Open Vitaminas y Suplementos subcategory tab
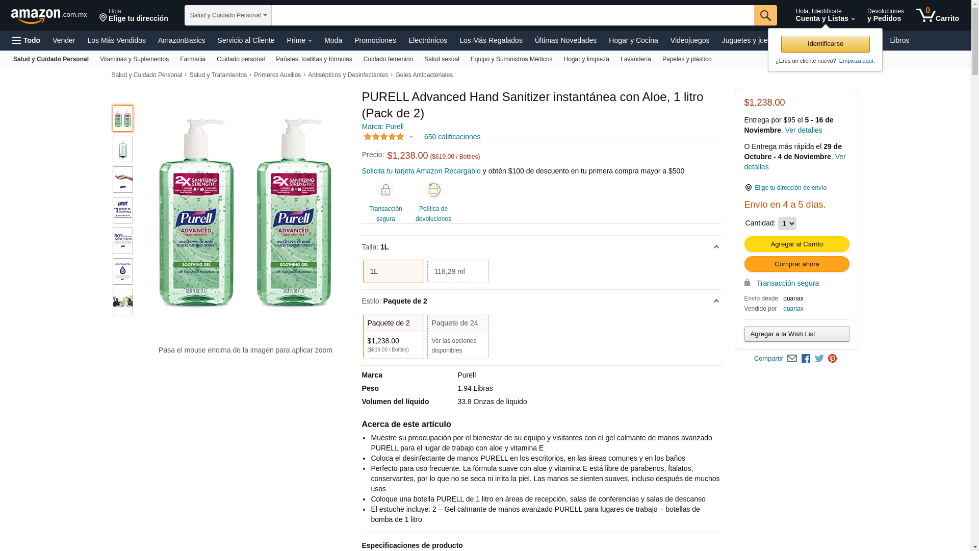The image size is (979, 551). point(134,59)
